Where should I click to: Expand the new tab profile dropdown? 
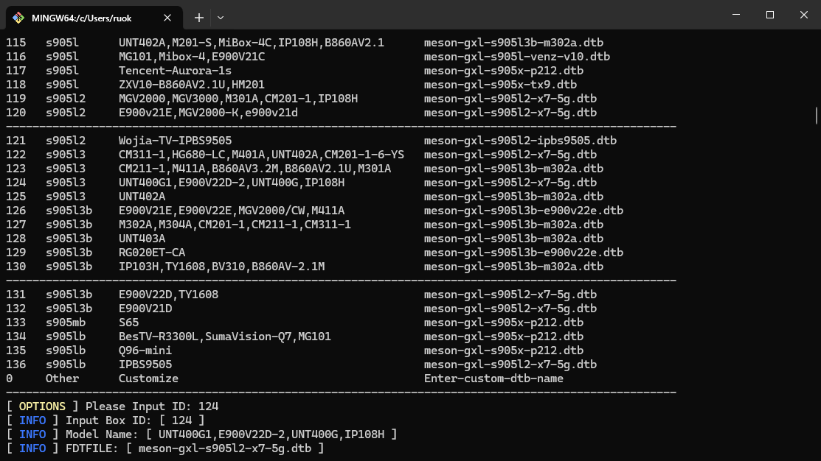tap(221, 17)
